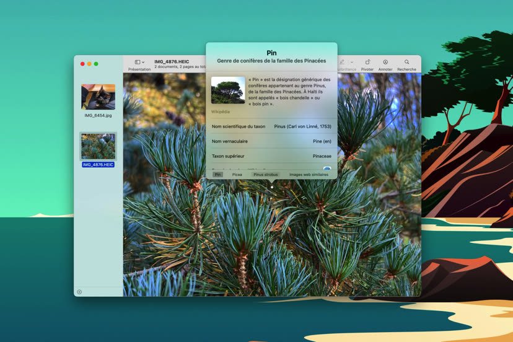
Task: Click the Wikipédia source link
Action: tap(221, 112)
